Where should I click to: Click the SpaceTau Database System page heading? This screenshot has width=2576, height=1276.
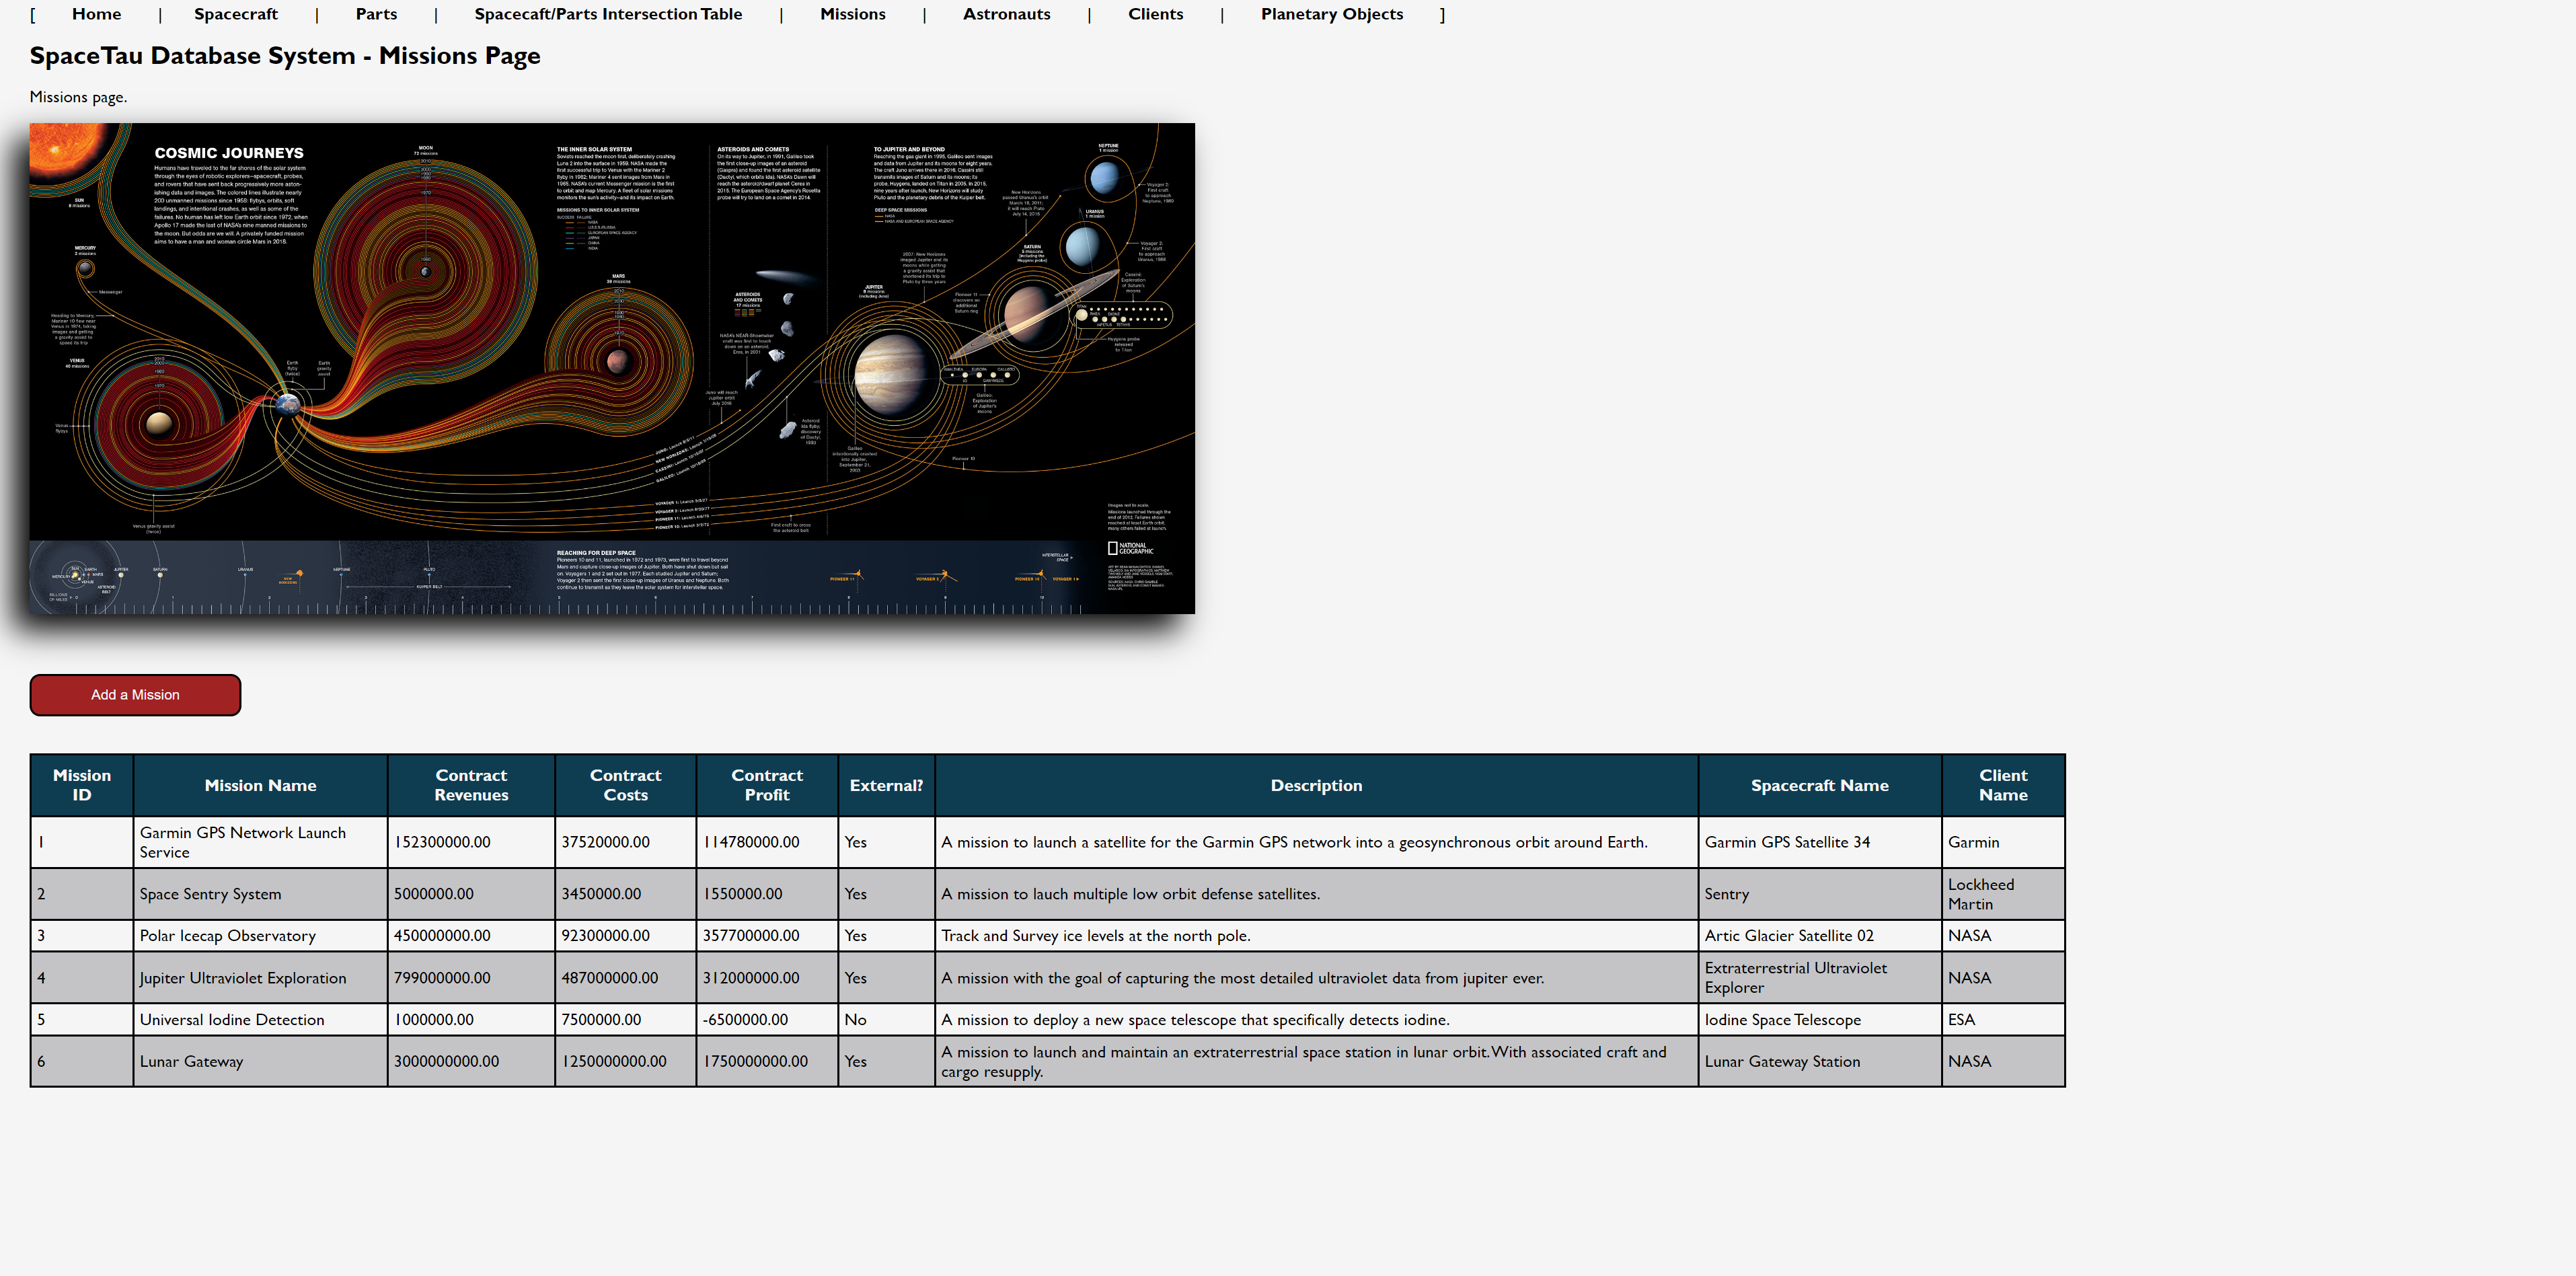285,56
